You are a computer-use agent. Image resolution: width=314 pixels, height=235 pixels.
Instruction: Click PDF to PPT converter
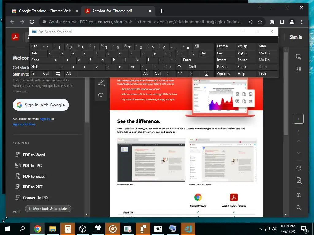click(x=29, y=187)
